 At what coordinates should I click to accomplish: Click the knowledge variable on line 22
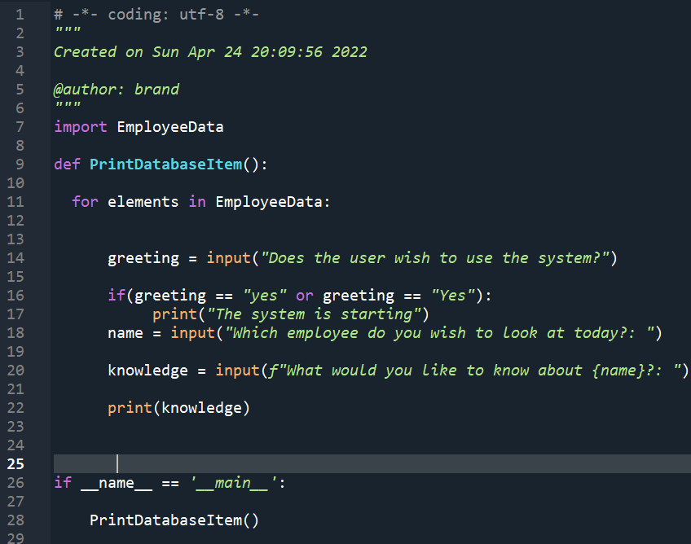(x=203, y=407)
